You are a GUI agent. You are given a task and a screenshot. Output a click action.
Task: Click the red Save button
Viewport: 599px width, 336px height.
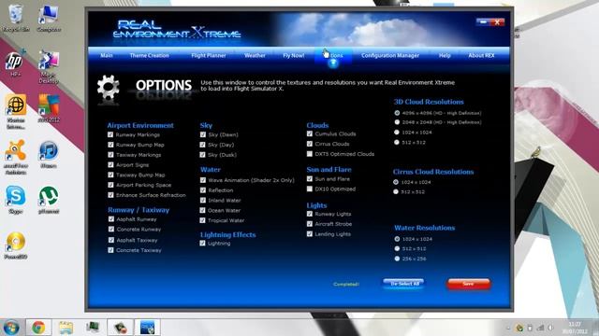(x=468, y=284)
